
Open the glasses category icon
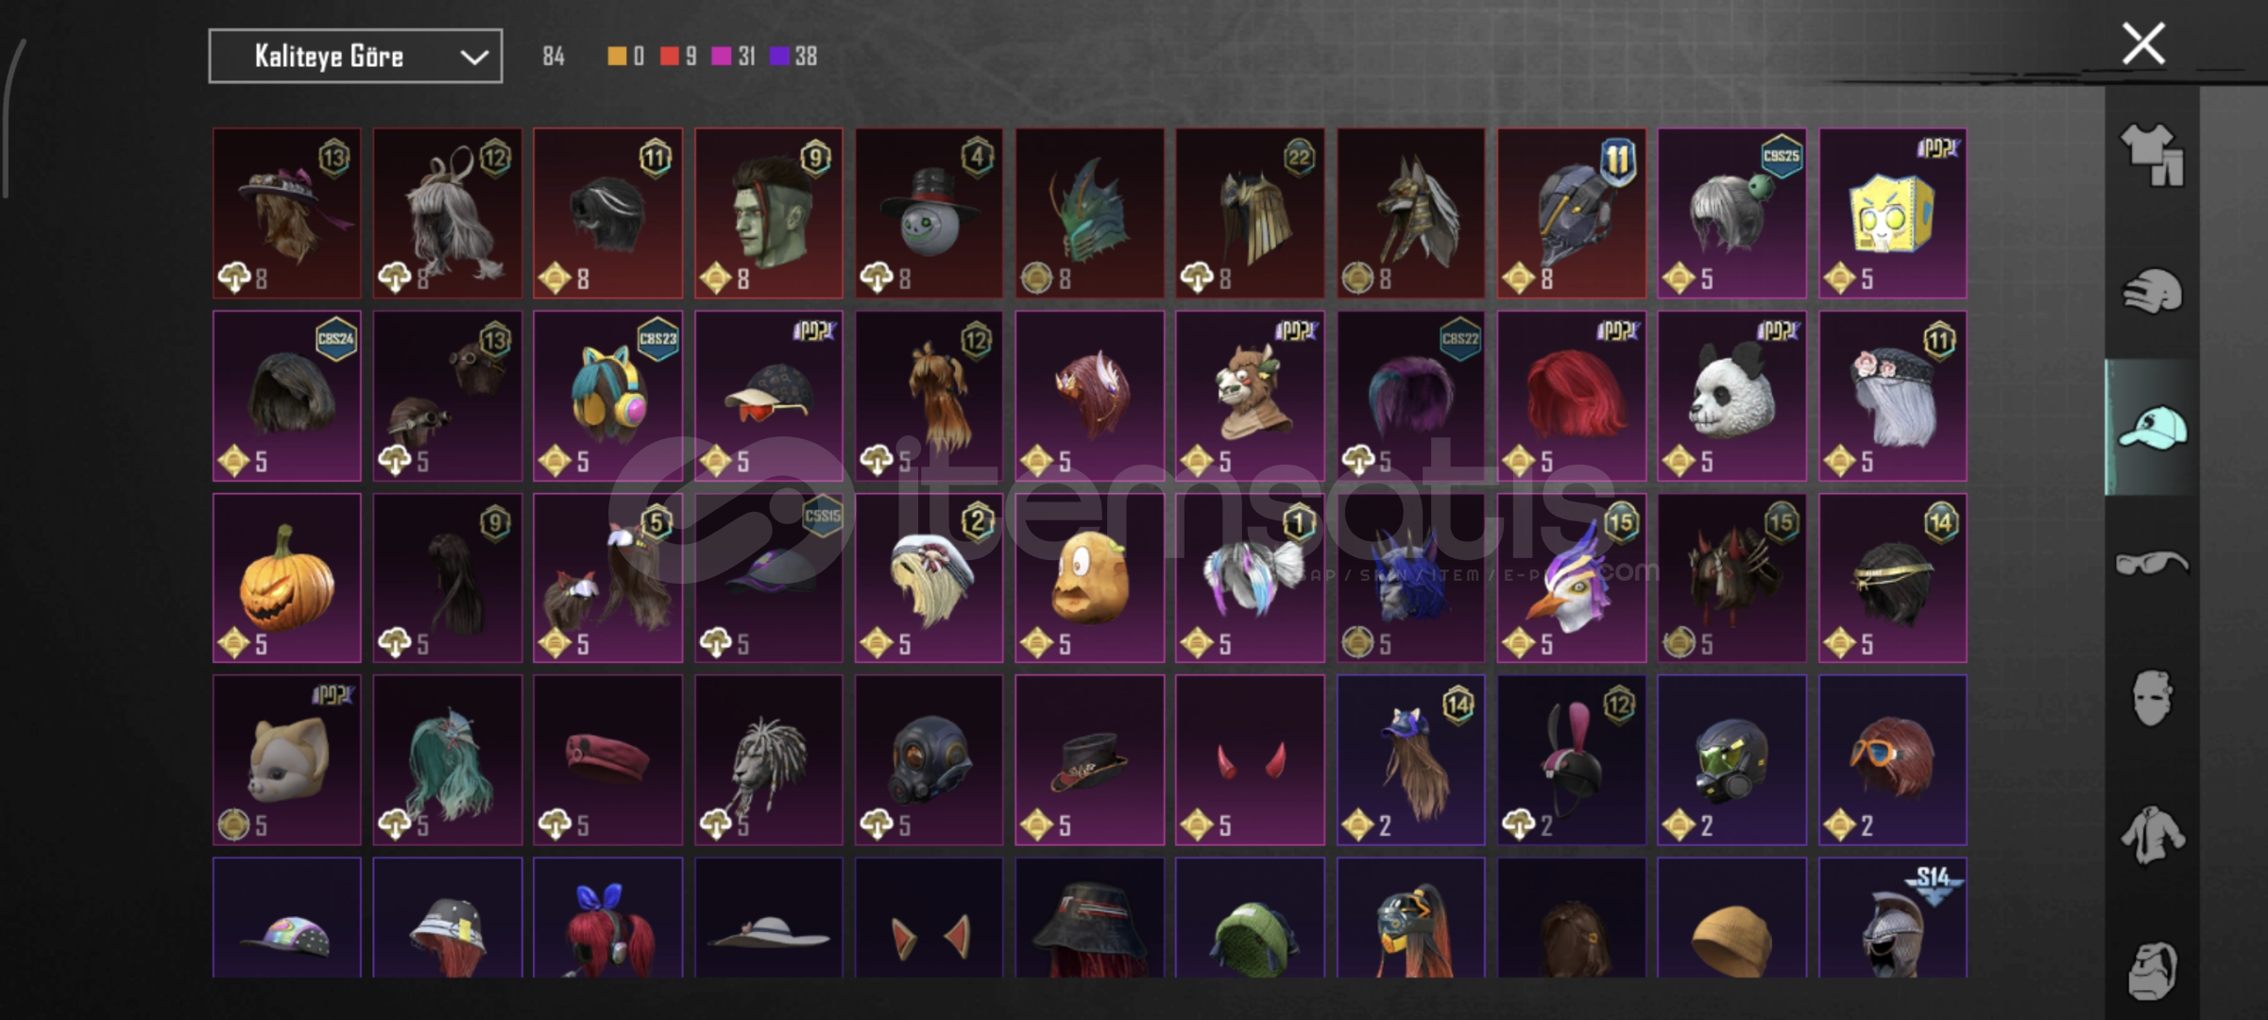pyautogui.click(x=2152, y=564)
